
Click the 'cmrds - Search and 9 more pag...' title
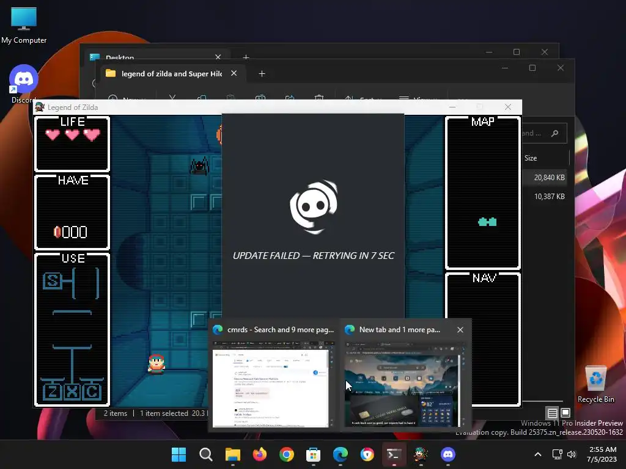tap(280, 330)
